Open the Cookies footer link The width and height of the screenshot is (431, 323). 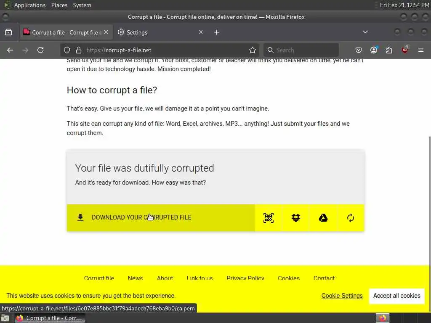coord(289,278)
